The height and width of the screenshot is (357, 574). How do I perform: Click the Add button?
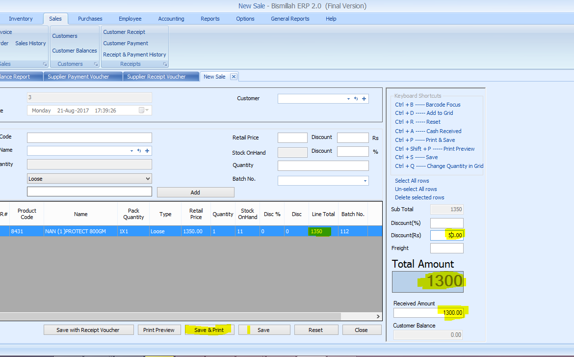pos(195,192)
